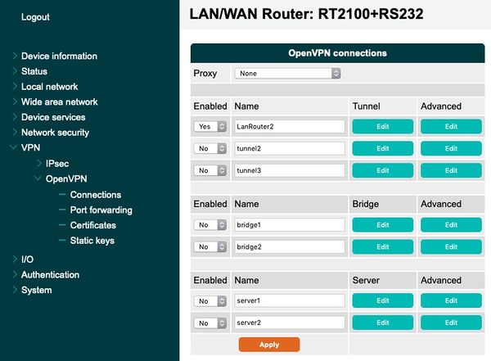
Task: Expand the Authentication chevron
Action: pos(15,274)
